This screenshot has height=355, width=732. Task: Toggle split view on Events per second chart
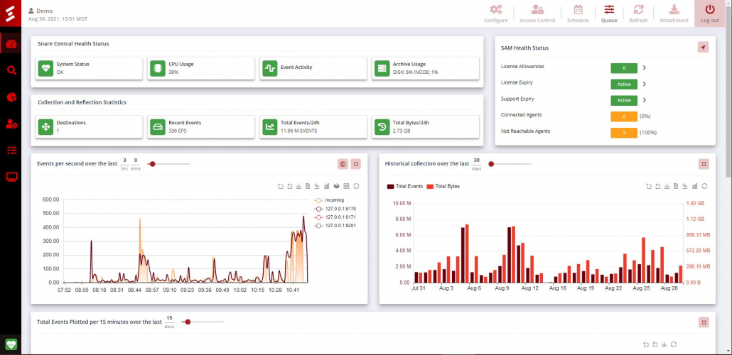[x=343, y=164]
